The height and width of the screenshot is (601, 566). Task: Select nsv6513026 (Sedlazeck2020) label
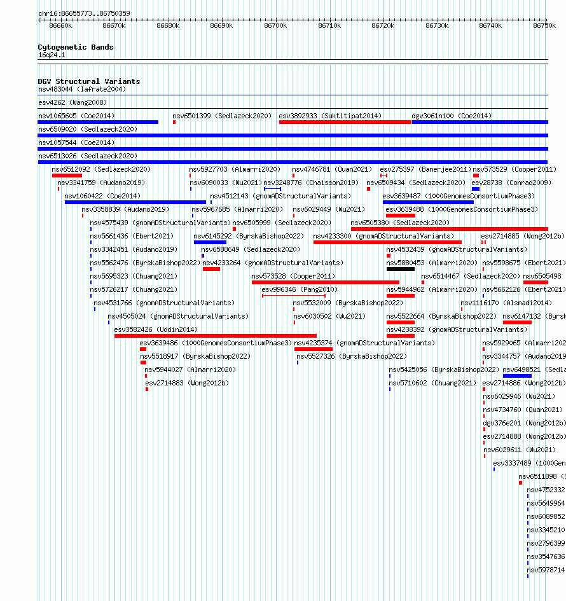[x=87, y=156]
